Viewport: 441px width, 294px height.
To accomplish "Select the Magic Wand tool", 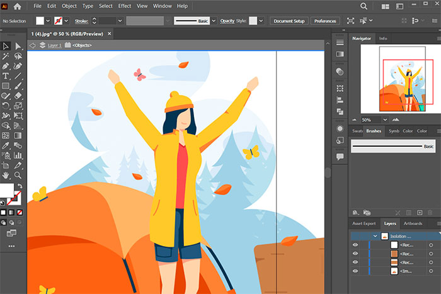I will pos(6,56).
